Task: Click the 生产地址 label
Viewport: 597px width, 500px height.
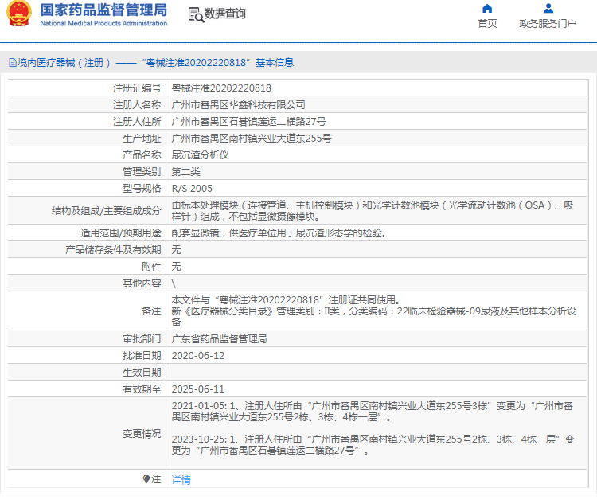Action: [x=142, y=139]
